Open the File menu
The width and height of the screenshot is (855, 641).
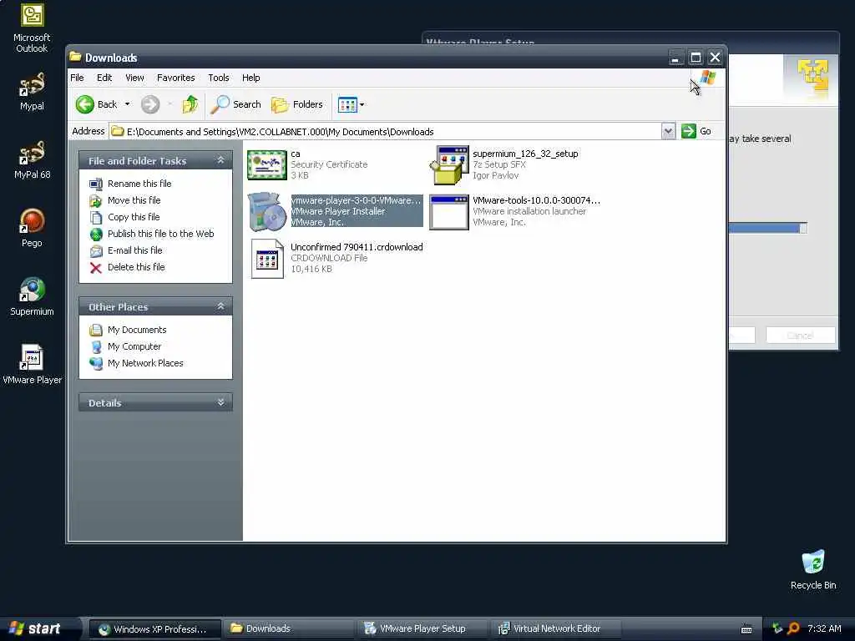(77, 78)
